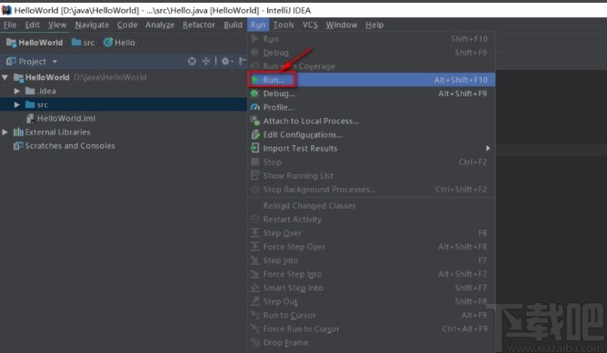Open the Tools menu

click(284, 25)
